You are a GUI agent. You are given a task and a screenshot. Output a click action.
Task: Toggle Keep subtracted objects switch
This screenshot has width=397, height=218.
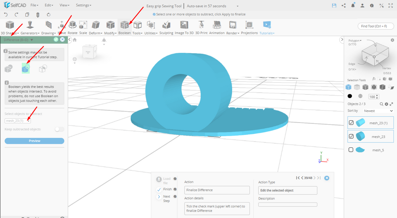[x=59, y=129]
